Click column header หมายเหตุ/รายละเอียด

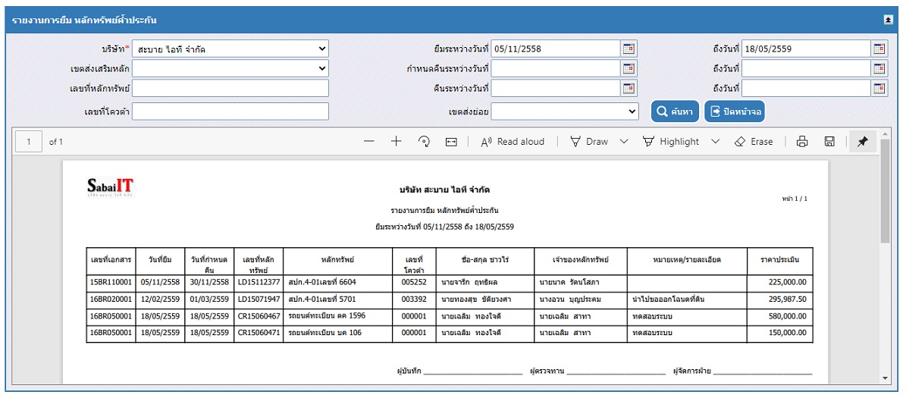coord(687,260)
